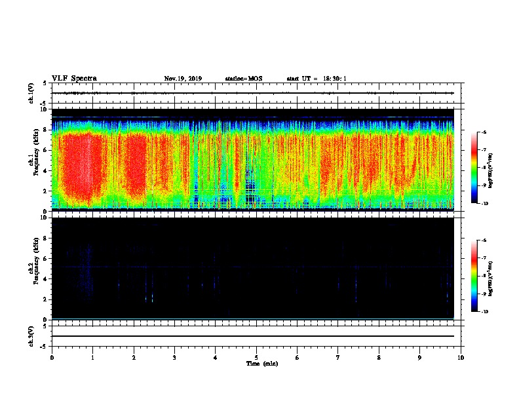Click the "station=MOS" label

point(244,79)
